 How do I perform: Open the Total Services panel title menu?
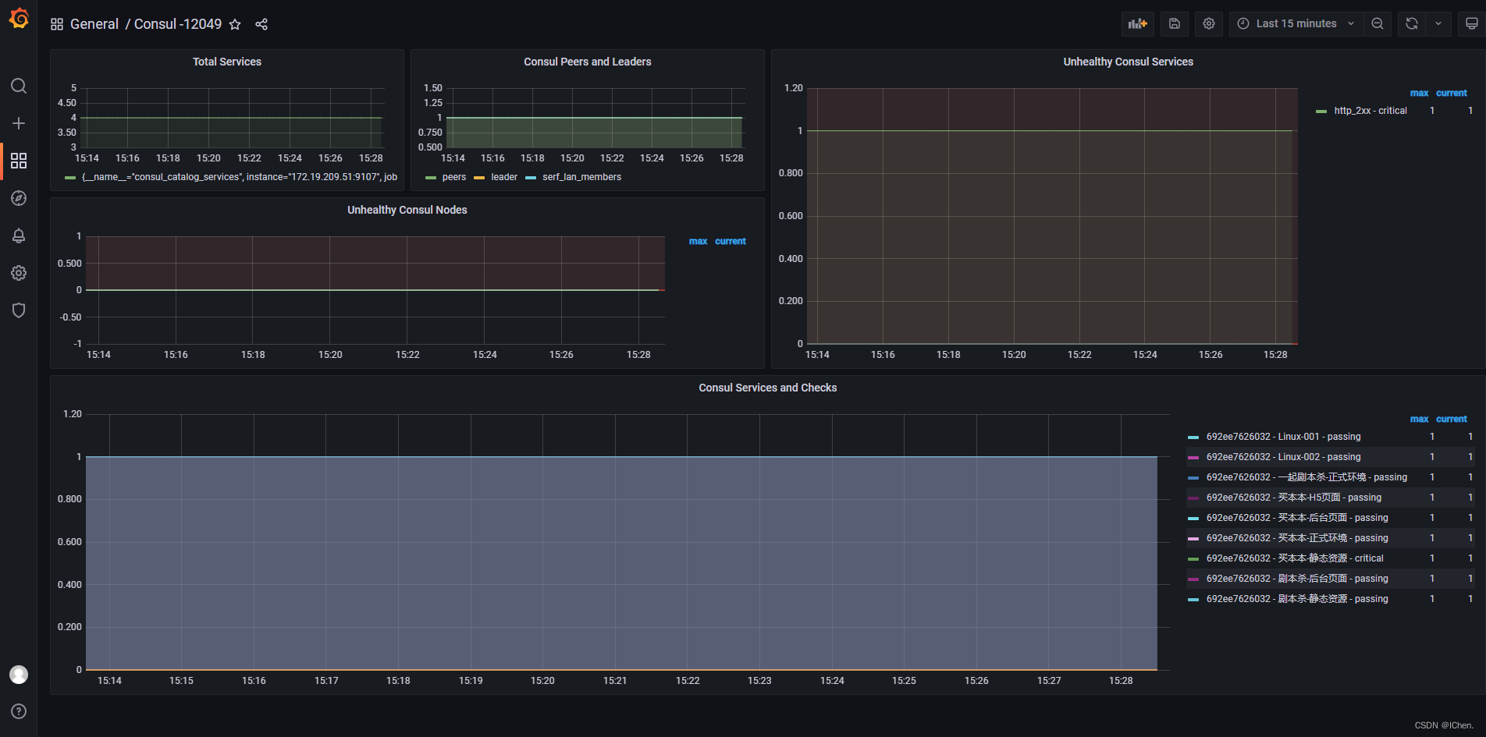(x=227, y=62)
